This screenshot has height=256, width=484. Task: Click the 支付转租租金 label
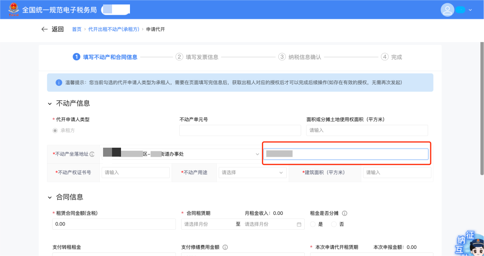pos(67,247)
